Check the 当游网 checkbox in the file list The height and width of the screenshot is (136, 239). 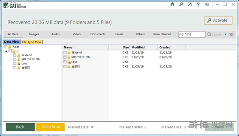point(65,67)
